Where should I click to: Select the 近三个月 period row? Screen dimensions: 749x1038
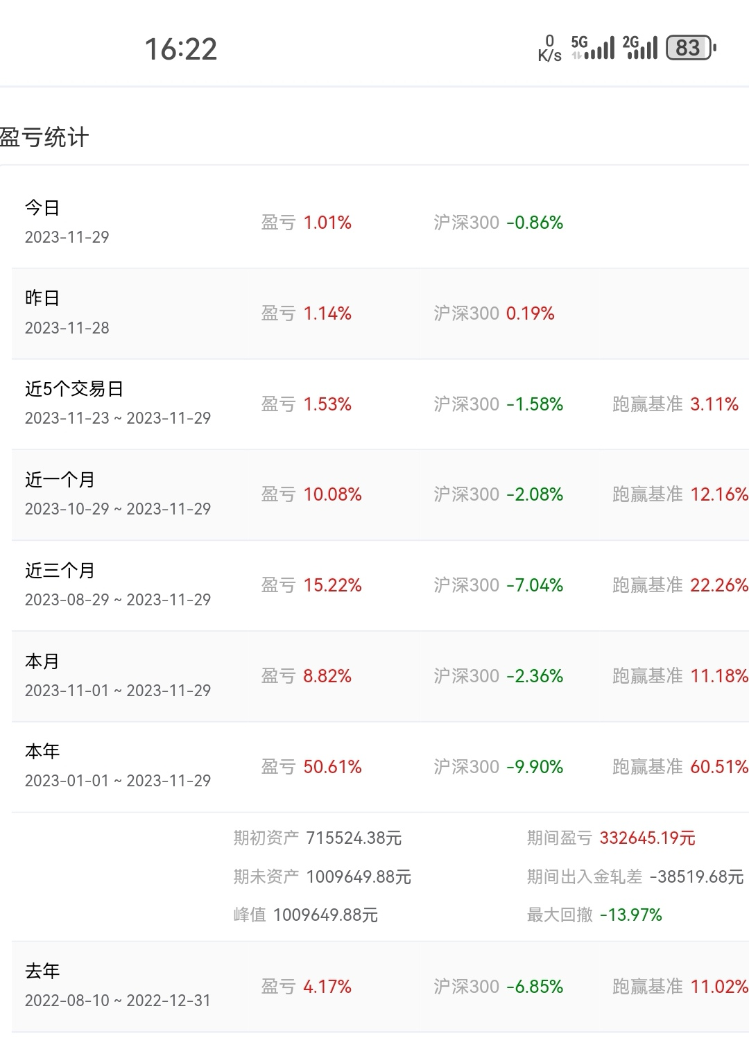[x=374, y=585]
